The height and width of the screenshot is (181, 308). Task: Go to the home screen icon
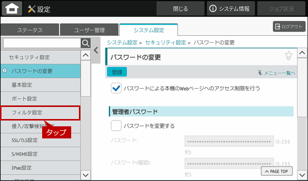tap(12, 8)
